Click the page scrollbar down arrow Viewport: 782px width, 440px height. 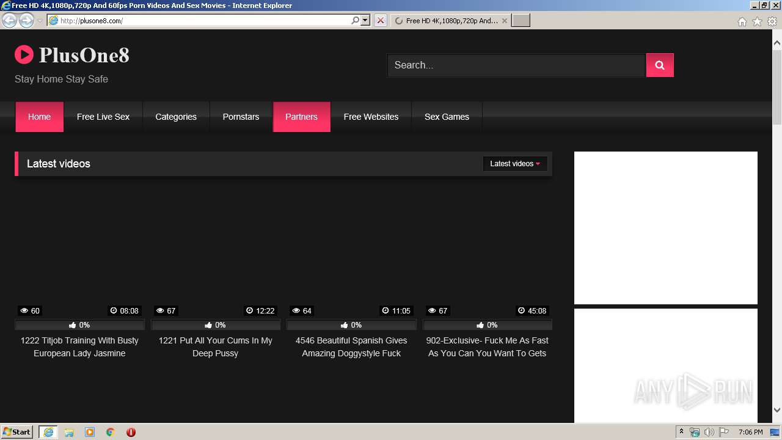[777, 410]
